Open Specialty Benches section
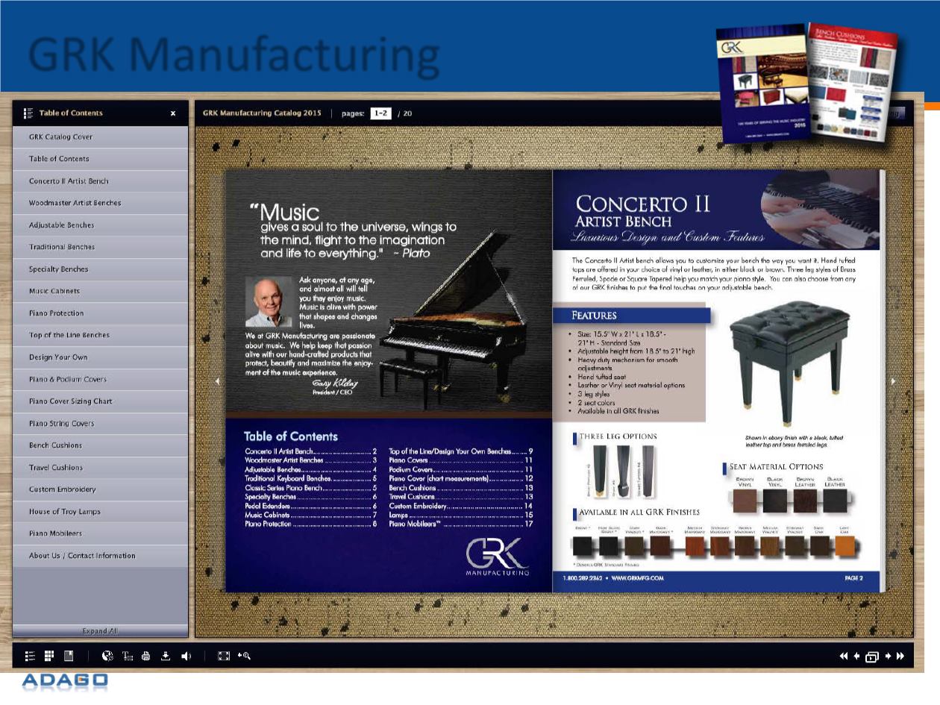The height and width of the screenshot is (705, 940). point(101,269)
